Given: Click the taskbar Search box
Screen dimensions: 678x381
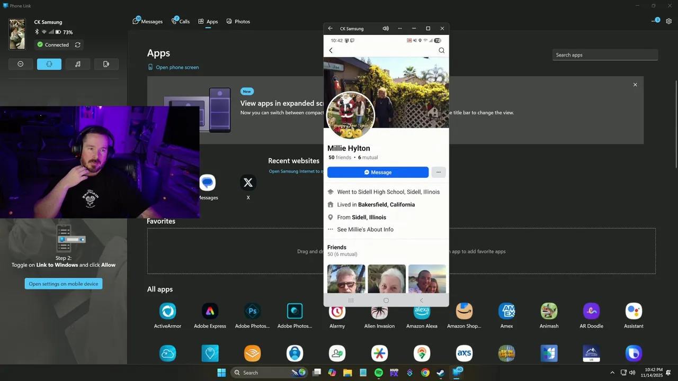Looking at the screenshot, I should pos(269,373).
